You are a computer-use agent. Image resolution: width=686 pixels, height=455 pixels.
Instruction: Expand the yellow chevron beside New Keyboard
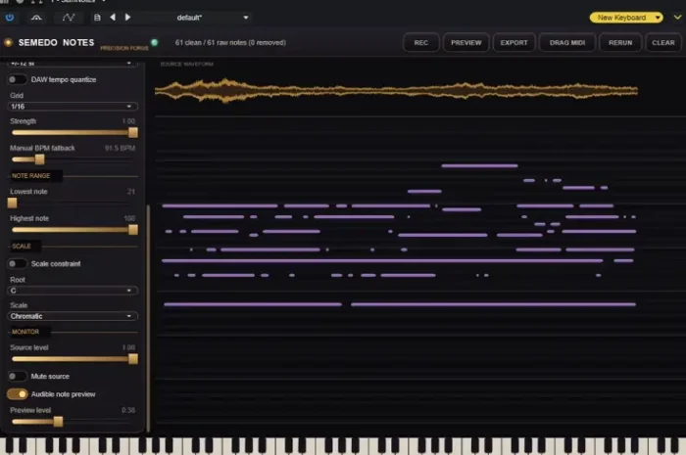(x=677, y=18)
